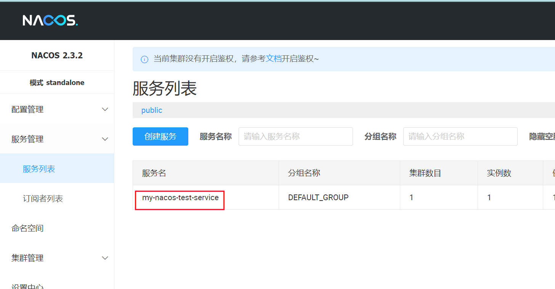Click the NACOS logo in header
Image resolution: width=555 pixels, height=289 pixels.
(x=50, y=20)
